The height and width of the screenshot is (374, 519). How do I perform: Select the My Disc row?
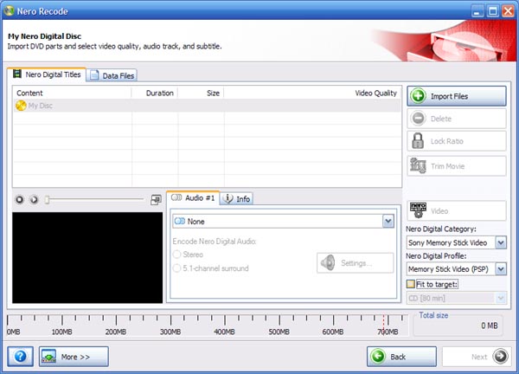207,106
